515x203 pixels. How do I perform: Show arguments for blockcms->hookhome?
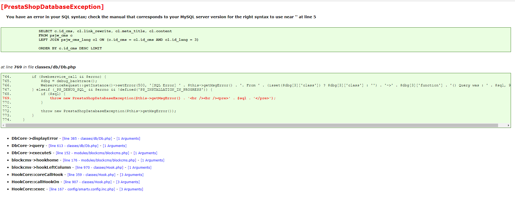point(152,160)
